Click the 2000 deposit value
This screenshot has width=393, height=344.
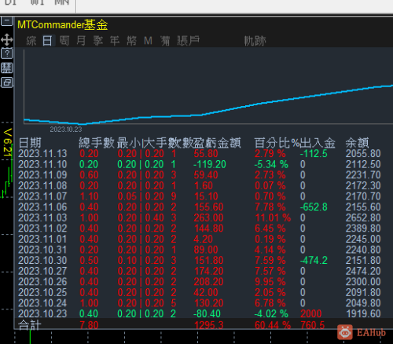[x=311, y=313]
